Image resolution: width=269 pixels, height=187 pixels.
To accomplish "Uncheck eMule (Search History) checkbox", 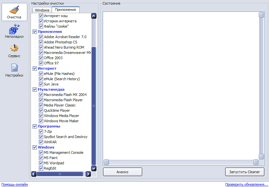I will (x=41, y=79).
